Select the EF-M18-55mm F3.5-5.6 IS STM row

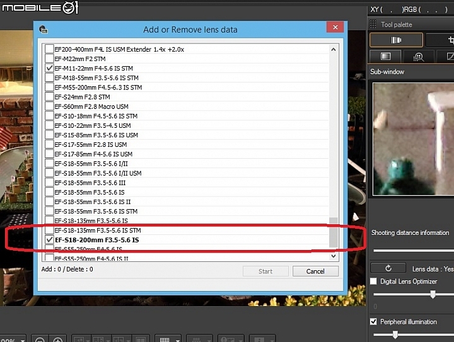(187, 77)
